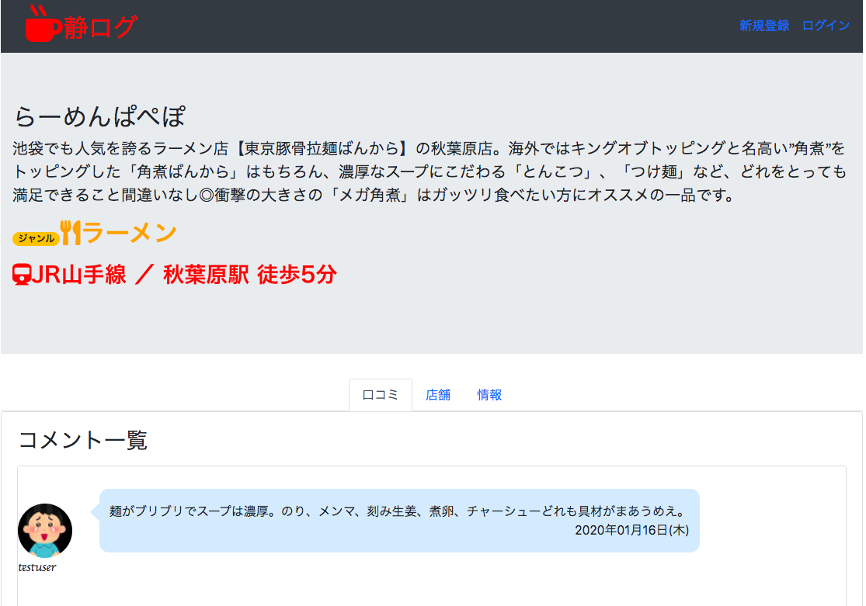Click the らーめんぱぺぽ shop name heading
This screenshot has height=606, width=866.
(x=100, y=116)
